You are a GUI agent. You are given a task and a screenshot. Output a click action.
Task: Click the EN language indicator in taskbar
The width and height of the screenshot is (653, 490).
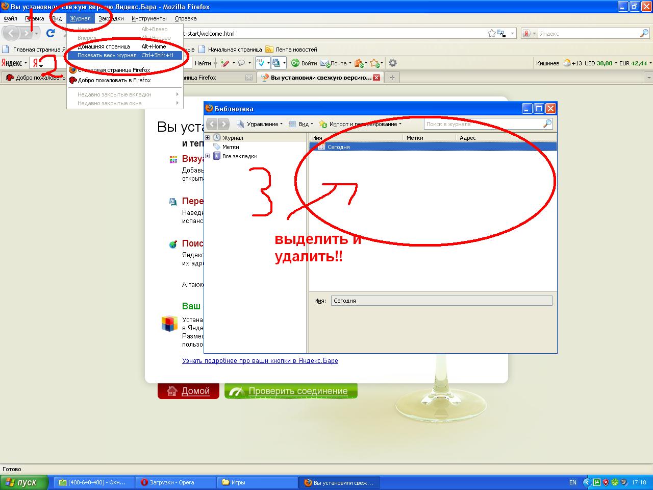(x=572, y=482)
